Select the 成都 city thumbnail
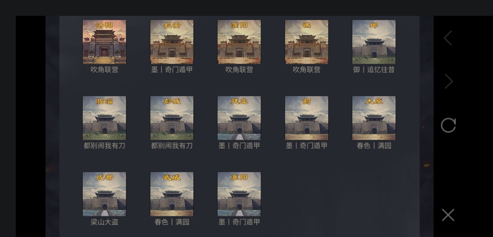Screen dimensions: 493x237 [x=104, y=194]
